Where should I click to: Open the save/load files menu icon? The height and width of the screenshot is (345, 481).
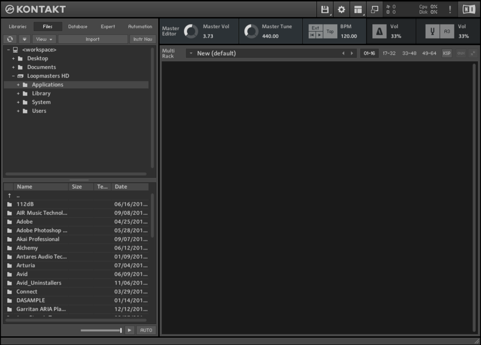click(325, 10)
